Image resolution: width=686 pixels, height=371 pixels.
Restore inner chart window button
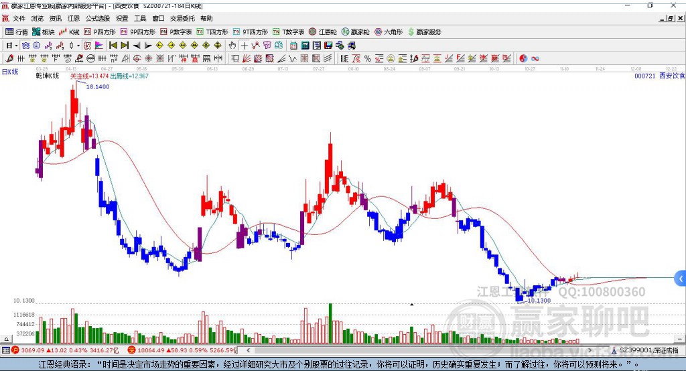coord(671,18)
